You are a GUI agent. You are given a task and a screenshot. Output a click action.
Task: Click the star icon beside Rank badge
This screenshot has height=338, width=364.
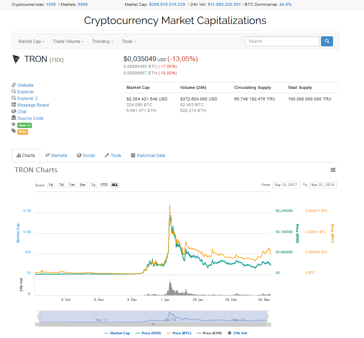click(14, 124)
